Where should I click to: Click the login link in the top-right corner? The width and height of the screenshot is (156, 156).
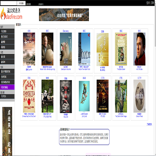coord(148,3)
